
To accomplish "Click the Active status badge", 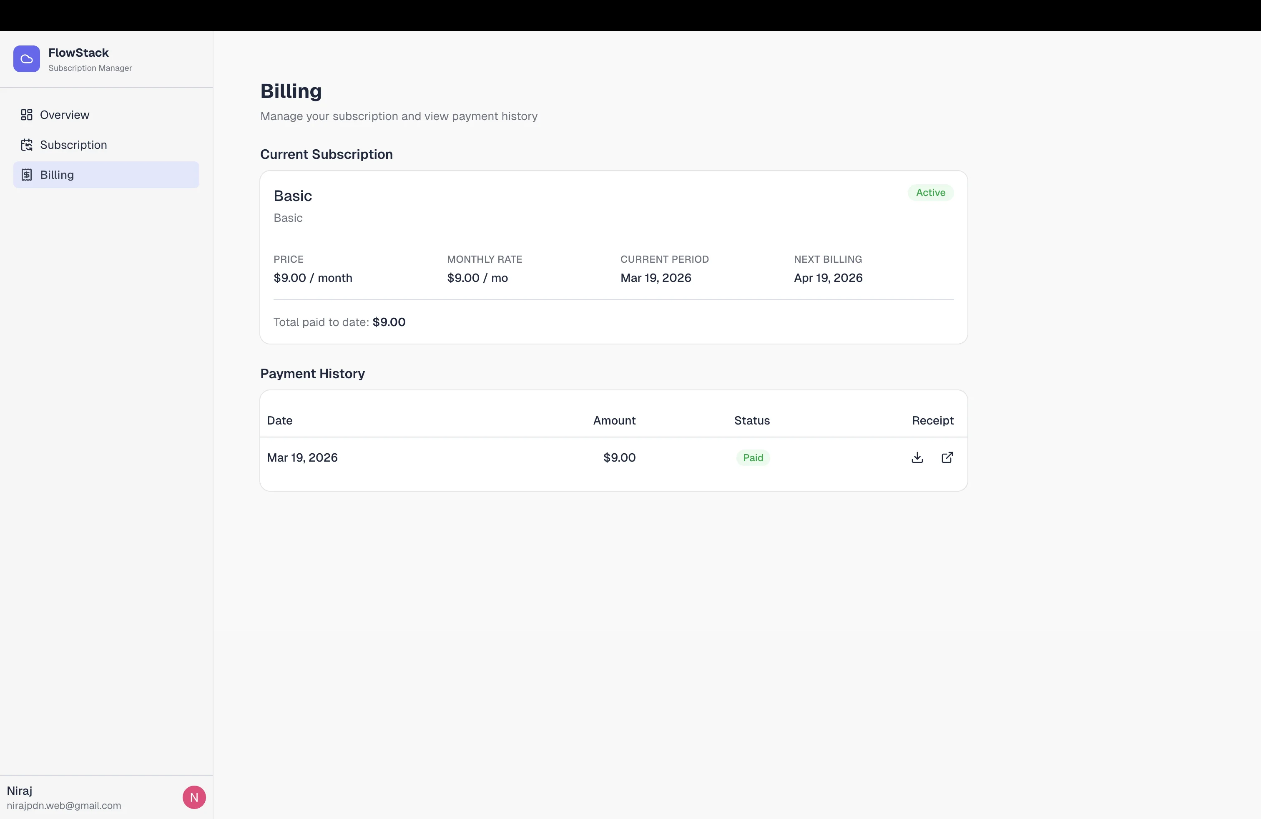I will [x=930, y=192].
